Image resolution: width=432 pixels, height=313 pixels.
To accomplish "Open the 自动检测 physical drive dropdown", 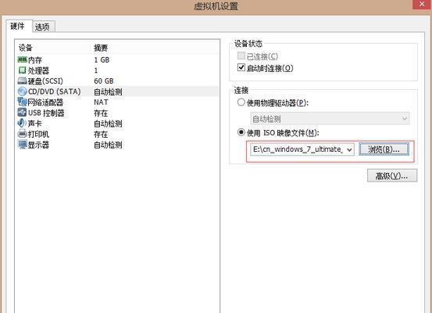I will tap(330, 119).
